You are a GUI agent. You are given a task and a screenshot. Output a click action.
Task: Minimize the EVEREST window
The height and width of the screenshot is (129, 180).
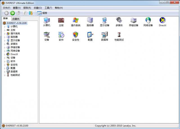162,2
